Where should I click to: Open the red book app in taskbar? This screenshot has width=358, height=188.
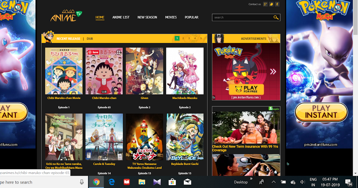[127, 182]
